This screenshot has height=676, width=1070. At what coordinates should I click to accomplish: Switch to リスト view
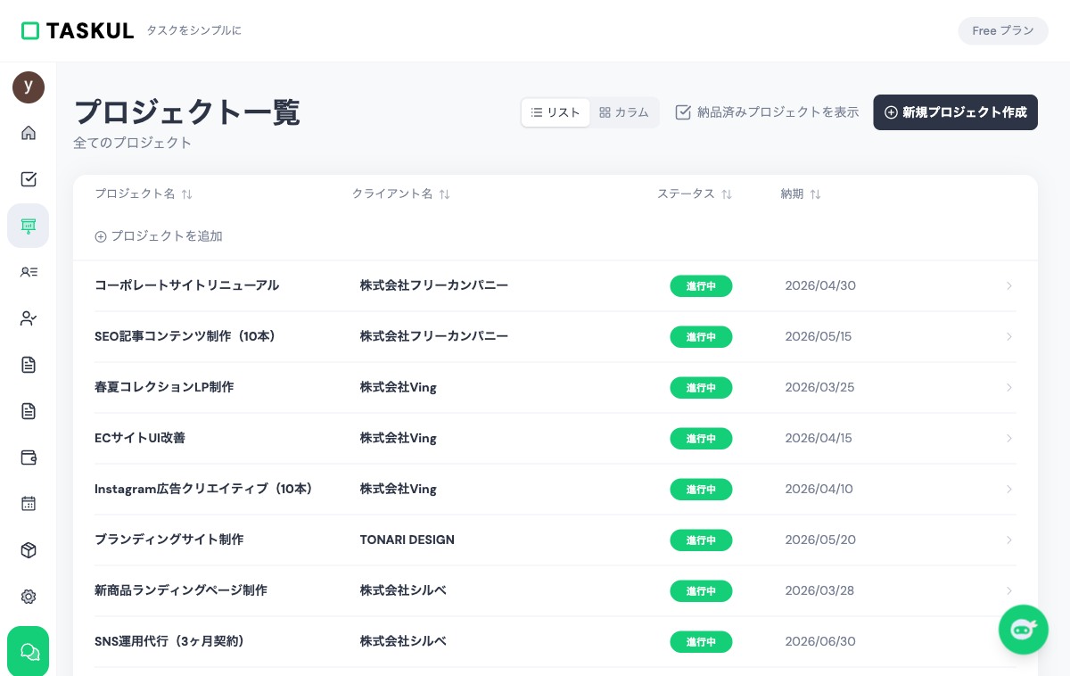[x=556, y=112]
